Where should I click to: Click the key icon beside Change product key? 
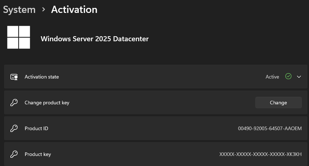tap(14, 103)
